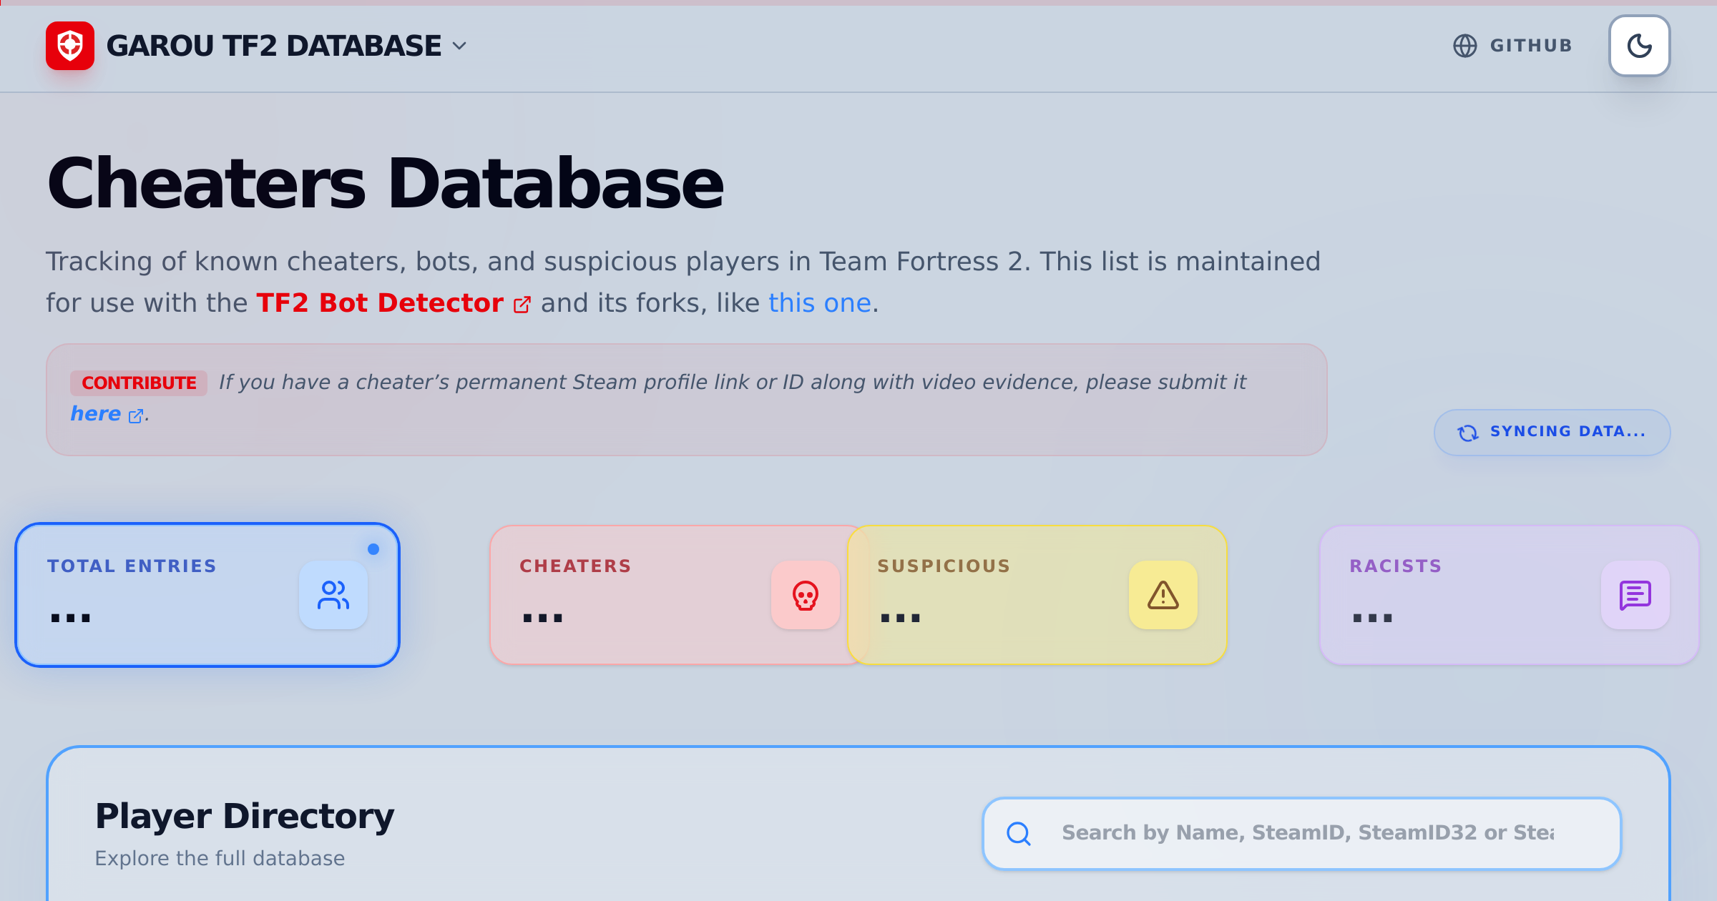Click the users icon in Total Entries
This screenshot has width=1717, height=901.
coord(333,595)
